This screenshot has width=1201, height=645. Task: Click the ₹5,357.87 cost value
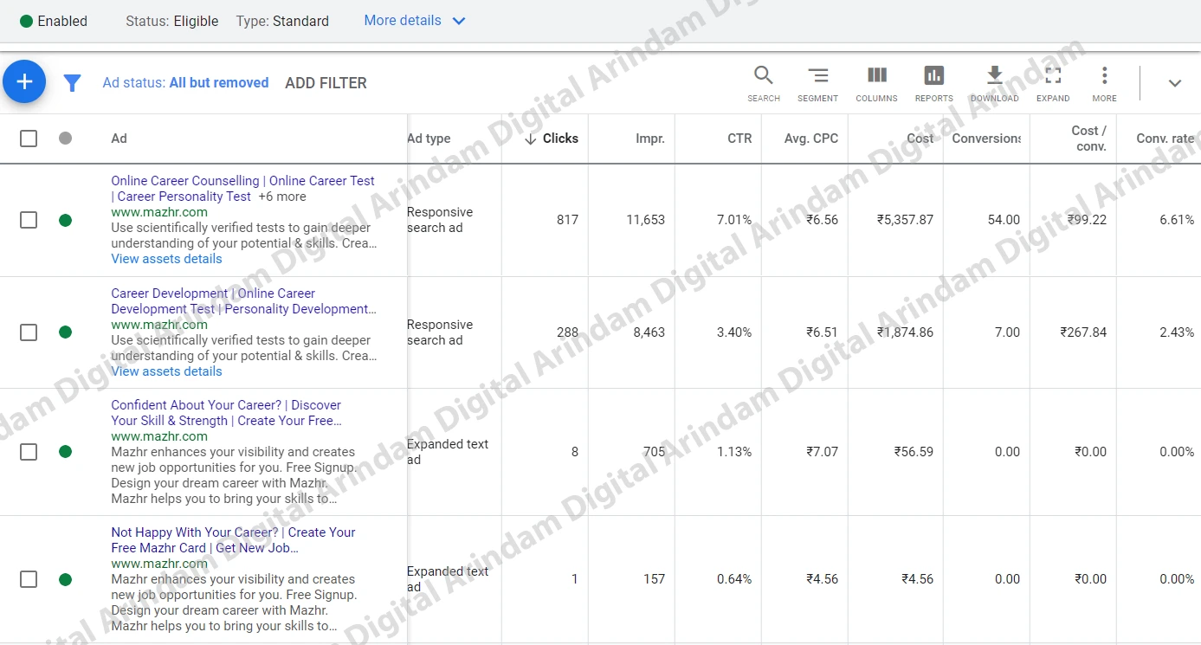[905, 220]
